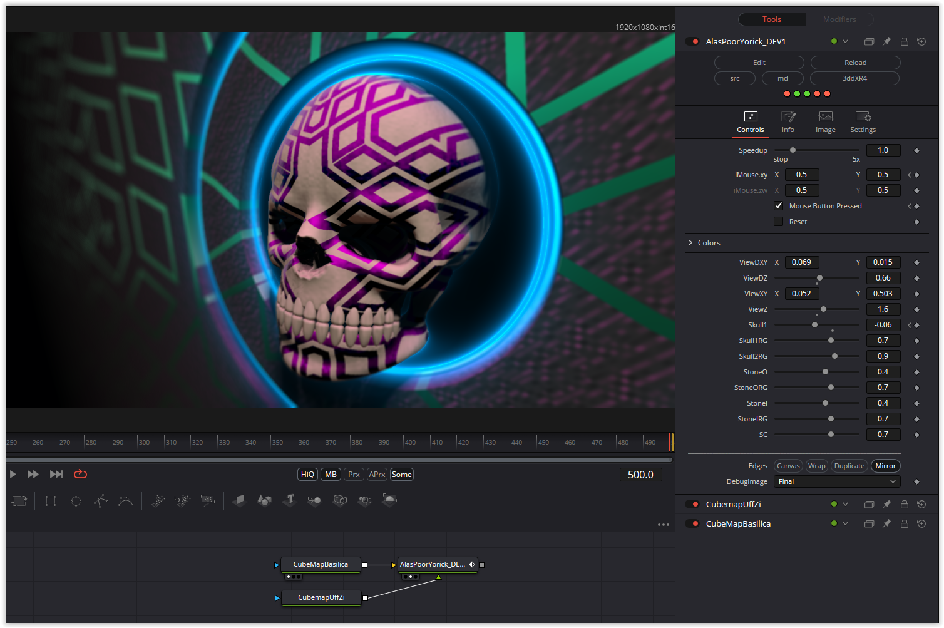Uncheck Mouse Button Pressed checkbox
944x628 pixels.
[778, 206]
